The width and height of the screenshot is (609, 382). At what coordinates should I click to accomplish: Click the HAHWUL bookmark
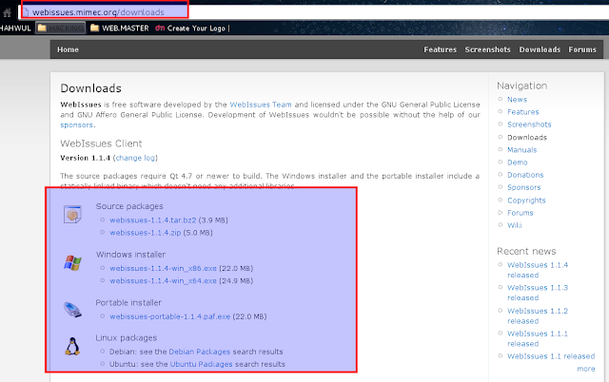tap(15, 29)
